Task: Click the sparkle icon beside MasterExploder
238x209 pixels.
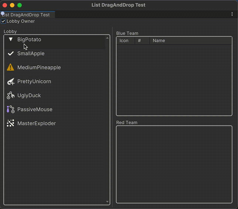Action: click(11, 123)
